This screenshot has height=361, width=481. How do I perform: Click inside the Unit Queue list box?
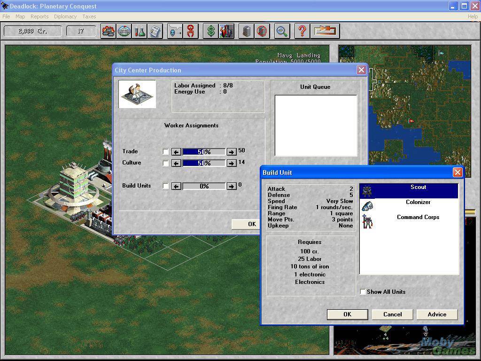316,126
